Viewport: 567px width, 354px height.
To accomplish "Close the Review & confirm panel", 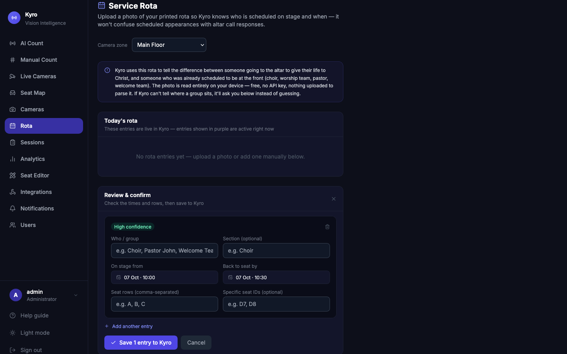I will point(334,199).
